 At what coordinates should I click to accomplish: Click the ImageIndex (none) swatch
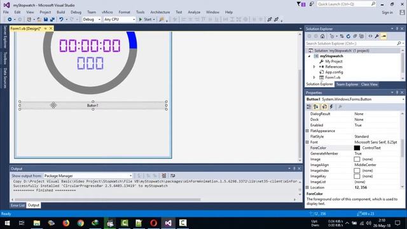click(x=357, y=170)
